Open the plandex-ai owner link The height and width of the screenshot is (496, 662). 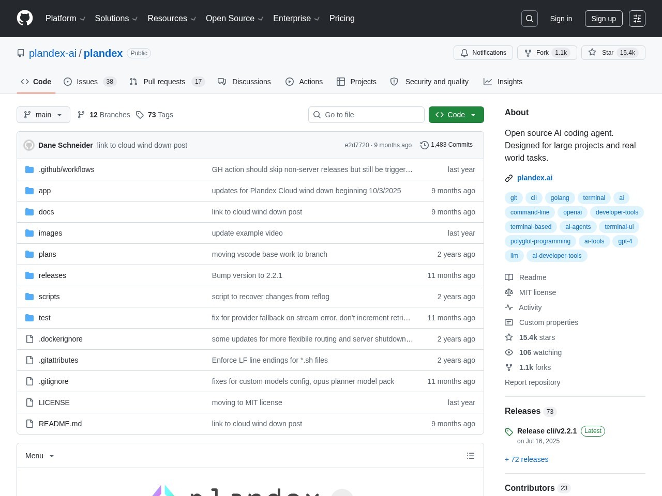(53, 53)
